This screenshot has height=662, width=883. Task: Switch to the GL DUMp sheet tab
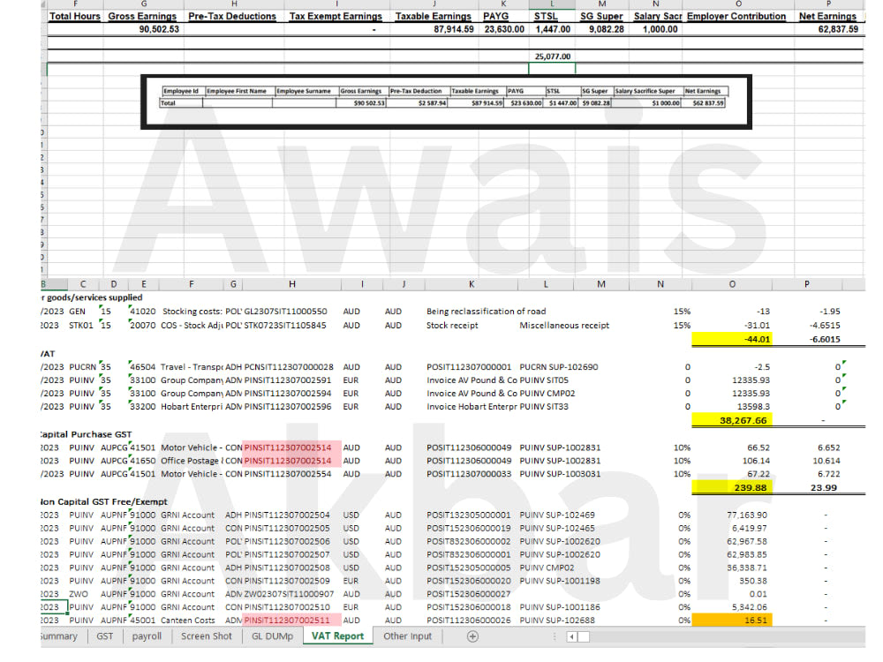coord(271,636)
